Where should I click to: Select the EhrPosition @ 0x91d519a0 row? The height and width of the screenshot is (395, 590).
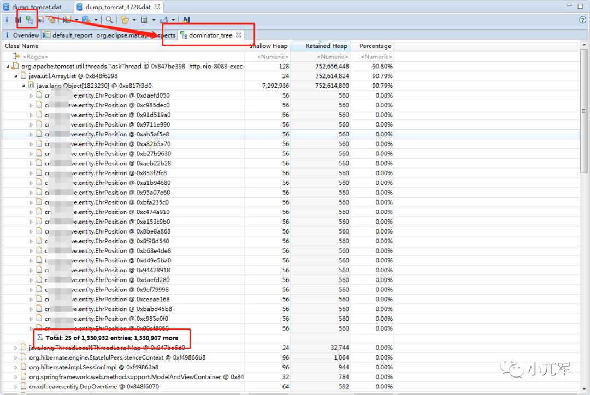coord(291,115)
